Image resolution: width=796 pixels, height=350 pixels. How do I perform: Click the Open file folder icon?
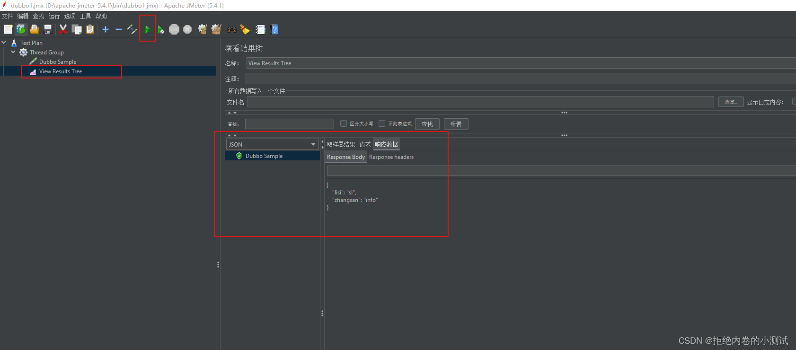click(35, 29)
